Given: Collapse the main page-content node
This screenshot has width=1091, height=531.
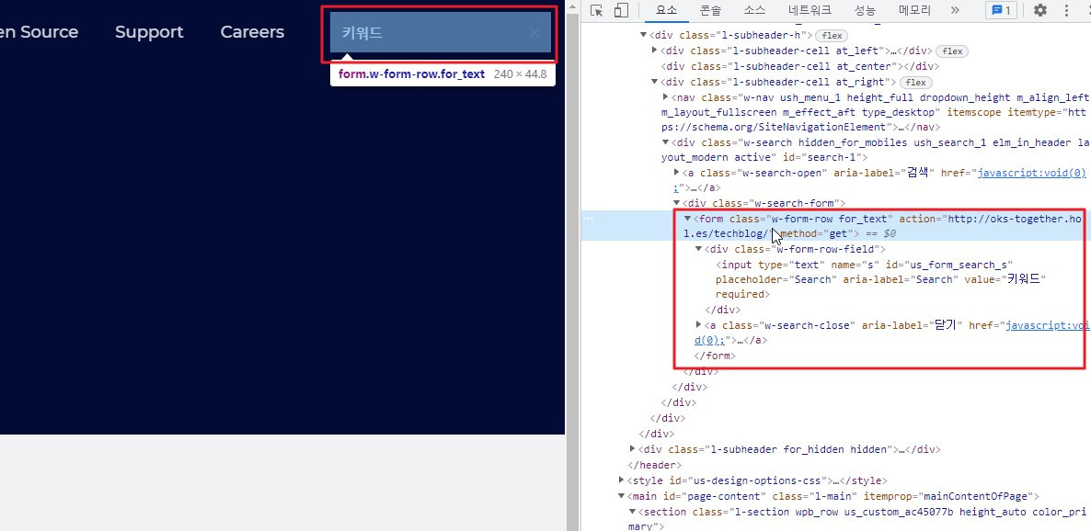Looking at the screenshot, I should coord(621,496).
